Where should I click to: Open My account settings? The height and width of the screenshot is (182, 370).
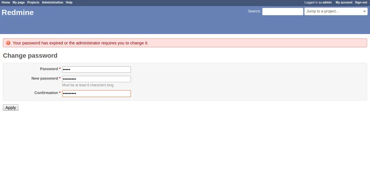tap(344, 2)
